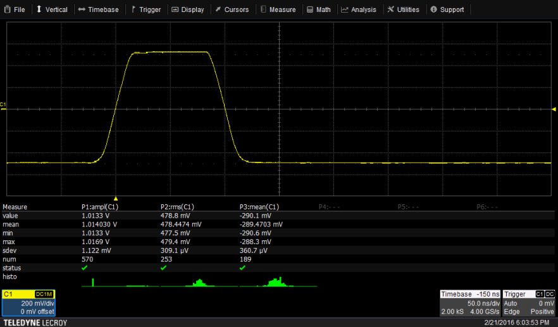558x327 pixels.
Task: Open the Math menu
Action: pos(319,9)
